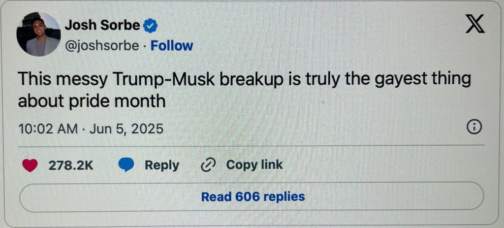Click the chain link icon
Viewport: 504px width, 228px height.
coord(209,165)
